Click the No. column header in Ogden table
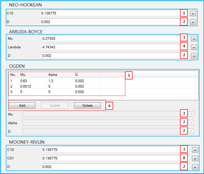Screen dimensions: 204x174 [x=13, y=75]
